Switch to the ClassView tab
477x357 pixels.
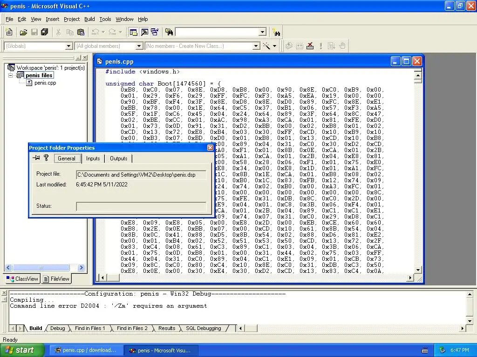coord(22,279)
